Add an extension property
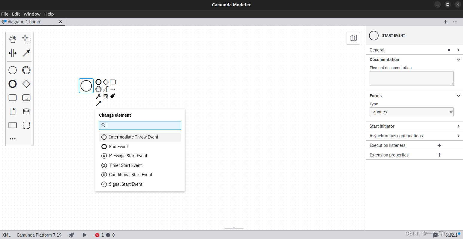 439,155
